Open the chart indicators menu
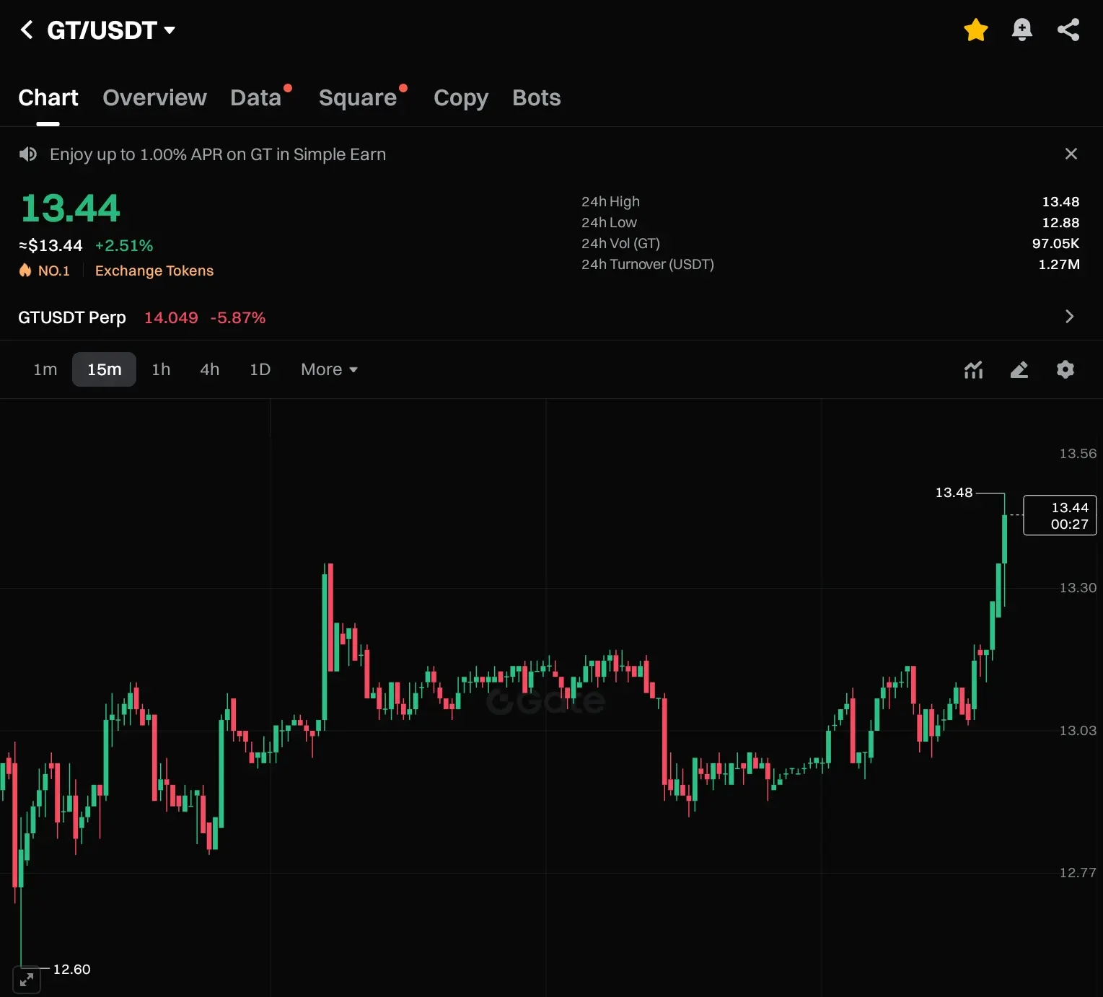This screenshot has width=1103, height=997. coord(974,370)
